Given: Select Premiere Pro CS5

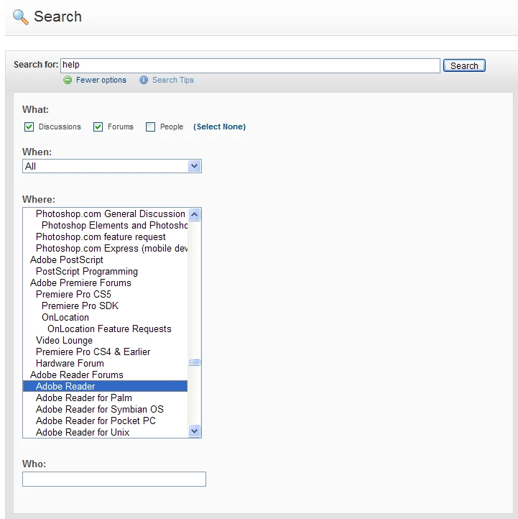Looking at the screenshot, I should click(105, 294).
